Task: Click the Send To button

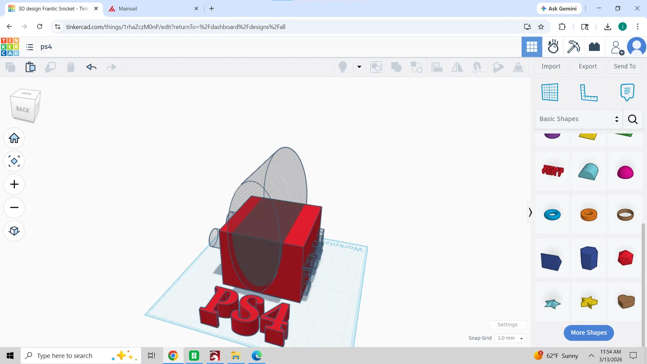Action: (x=625, y=67)
